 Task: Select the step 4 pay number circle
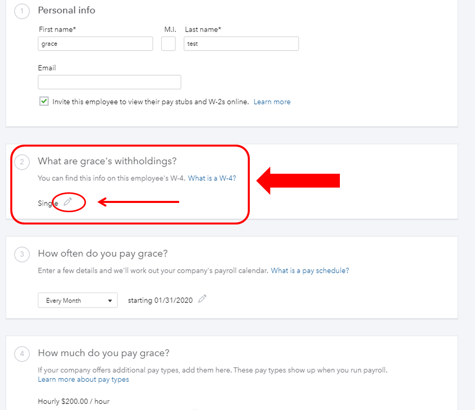pos(21,354)
